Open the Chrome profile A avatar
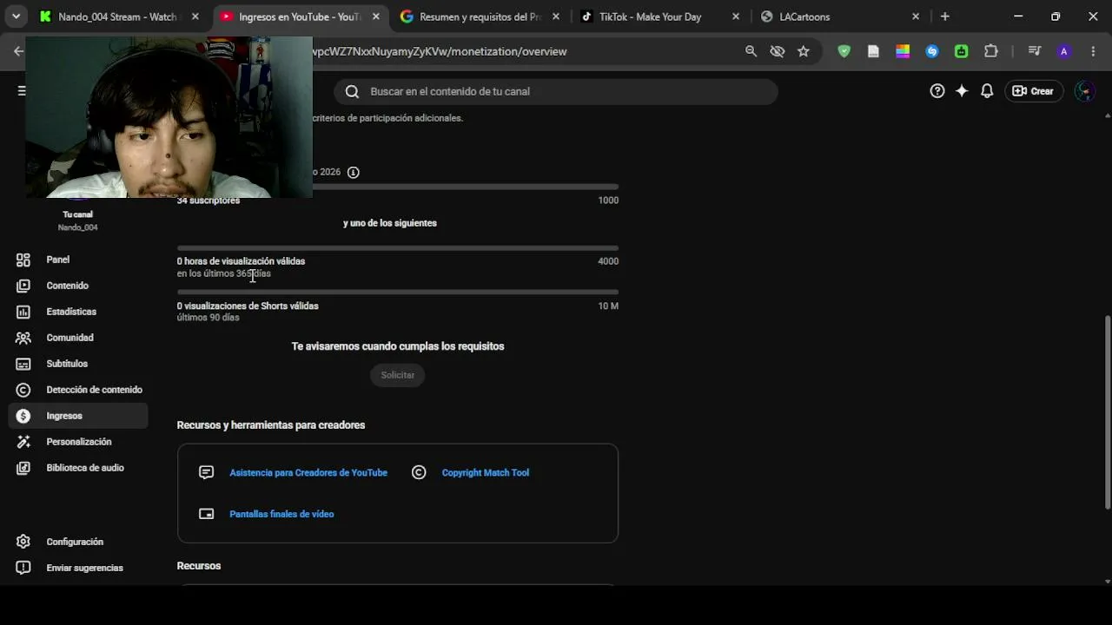 point(1064,51)
